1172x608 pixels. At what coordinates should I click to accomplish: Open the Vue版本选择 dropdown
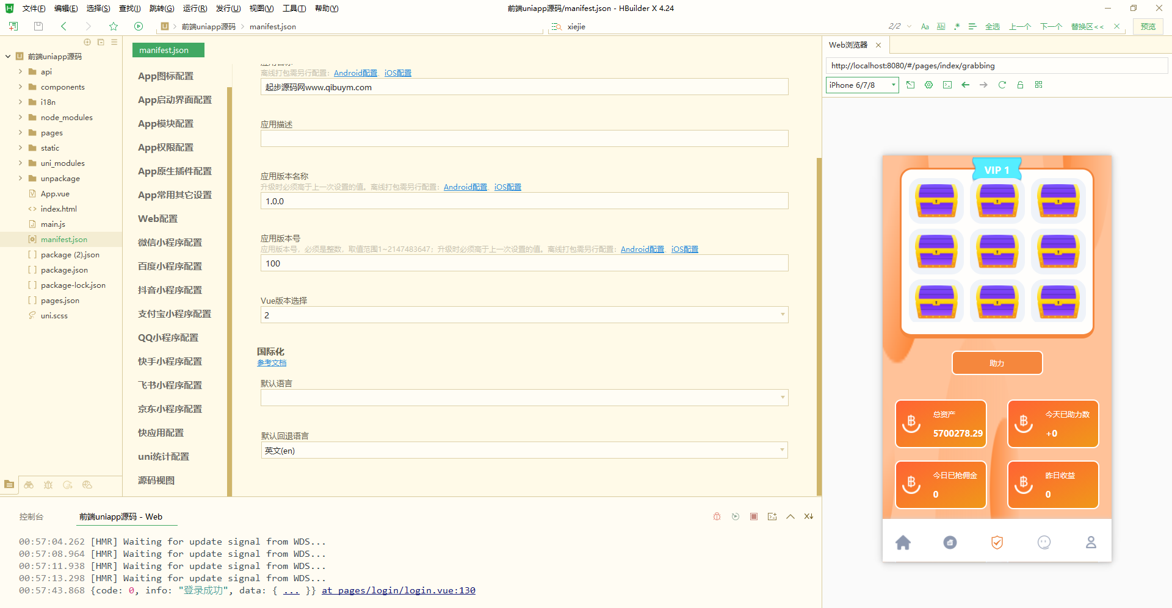(x=524, y=315)
